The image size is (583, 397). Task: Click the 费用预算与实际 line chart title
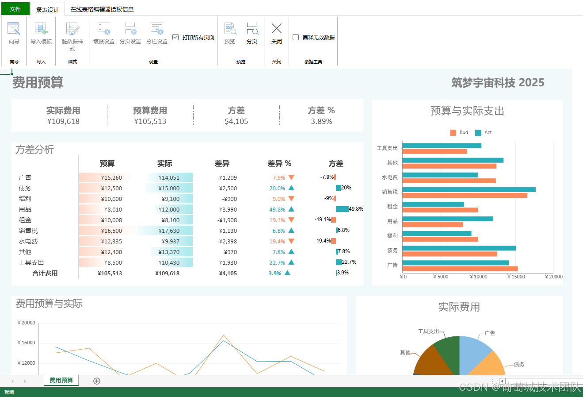[x=49, y=304]
